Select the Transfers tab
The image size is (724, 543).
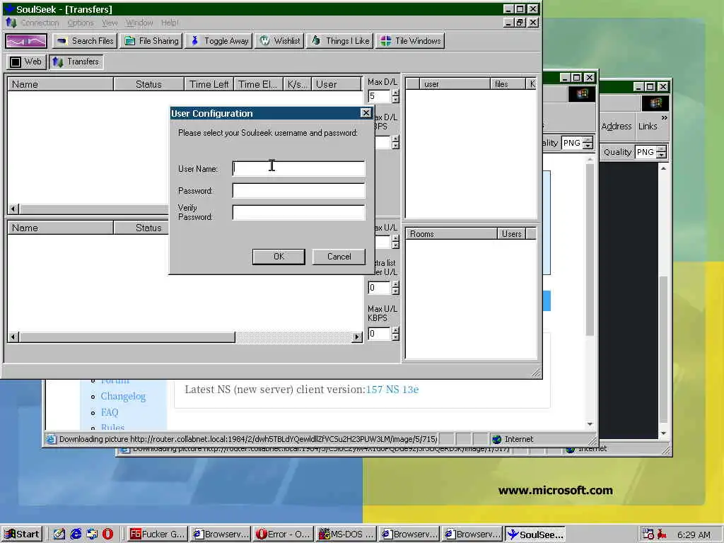point(76,62)
